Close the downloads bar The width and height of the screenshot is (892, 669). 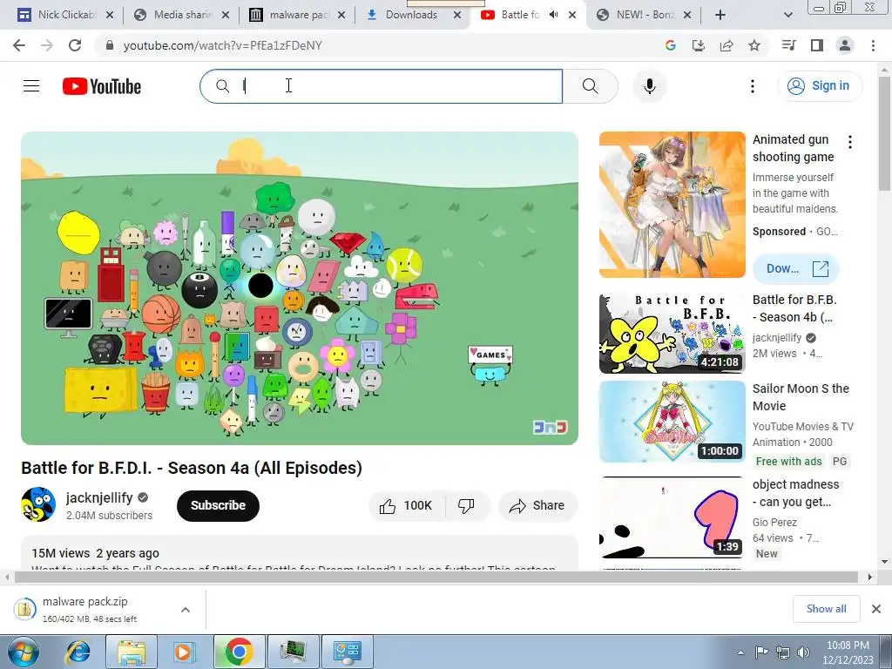pyautogui.click(x=876, y=609)
